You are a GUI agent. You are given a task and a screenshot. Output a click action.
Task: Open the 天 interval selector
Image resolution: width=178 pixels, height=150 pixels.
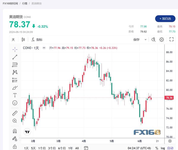[13, 39]
